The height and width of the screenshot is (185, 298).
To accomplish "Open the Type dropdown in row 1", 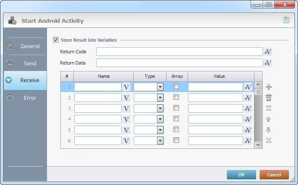I will 160,87.
